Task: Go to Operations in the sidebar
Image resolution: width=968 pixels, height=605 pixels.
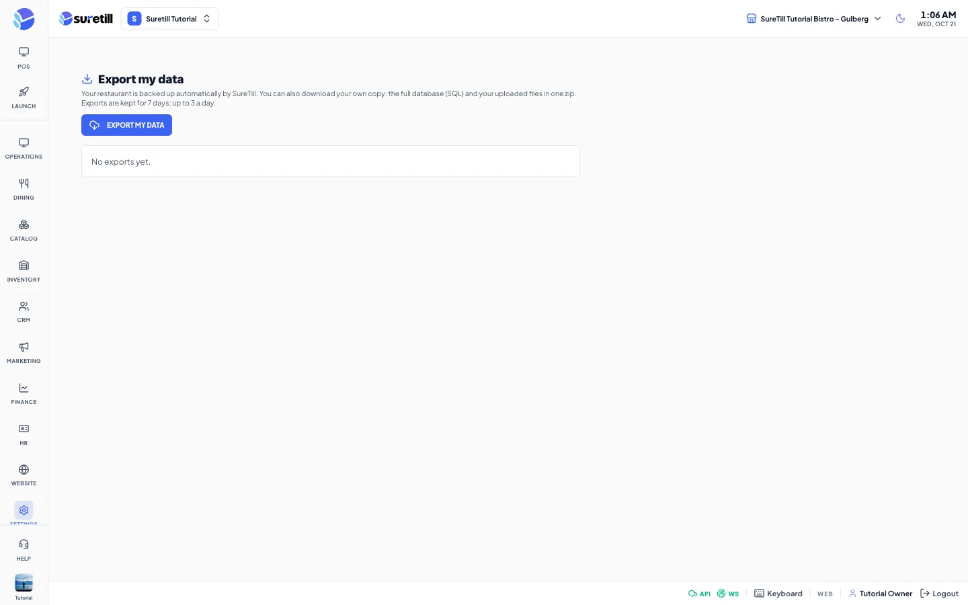Action: [x=24, y=149]
